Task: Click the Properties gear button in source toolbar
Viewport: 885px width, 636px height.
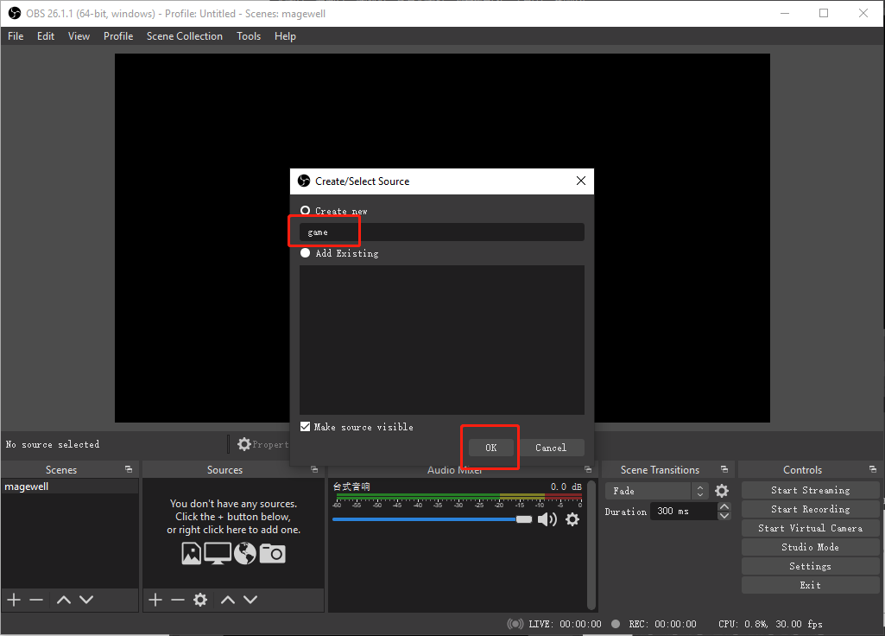Action: click(263, 444)
